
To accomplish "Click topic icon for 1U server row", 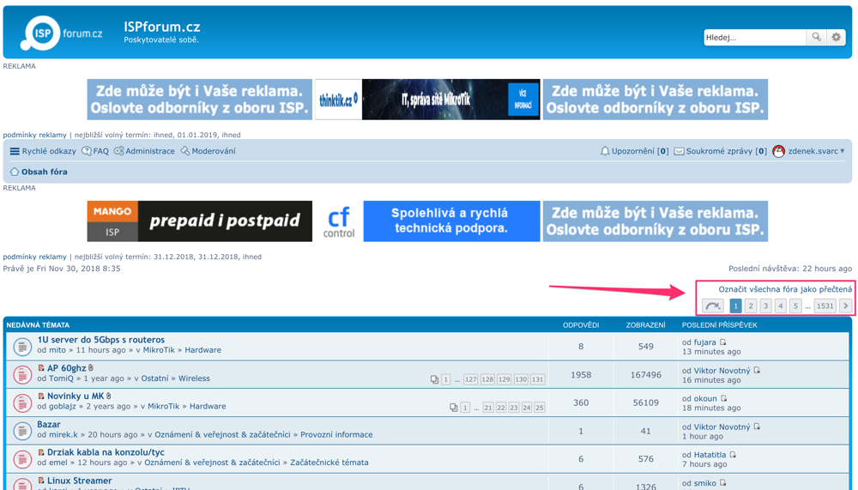I will [x=22, y=346].
